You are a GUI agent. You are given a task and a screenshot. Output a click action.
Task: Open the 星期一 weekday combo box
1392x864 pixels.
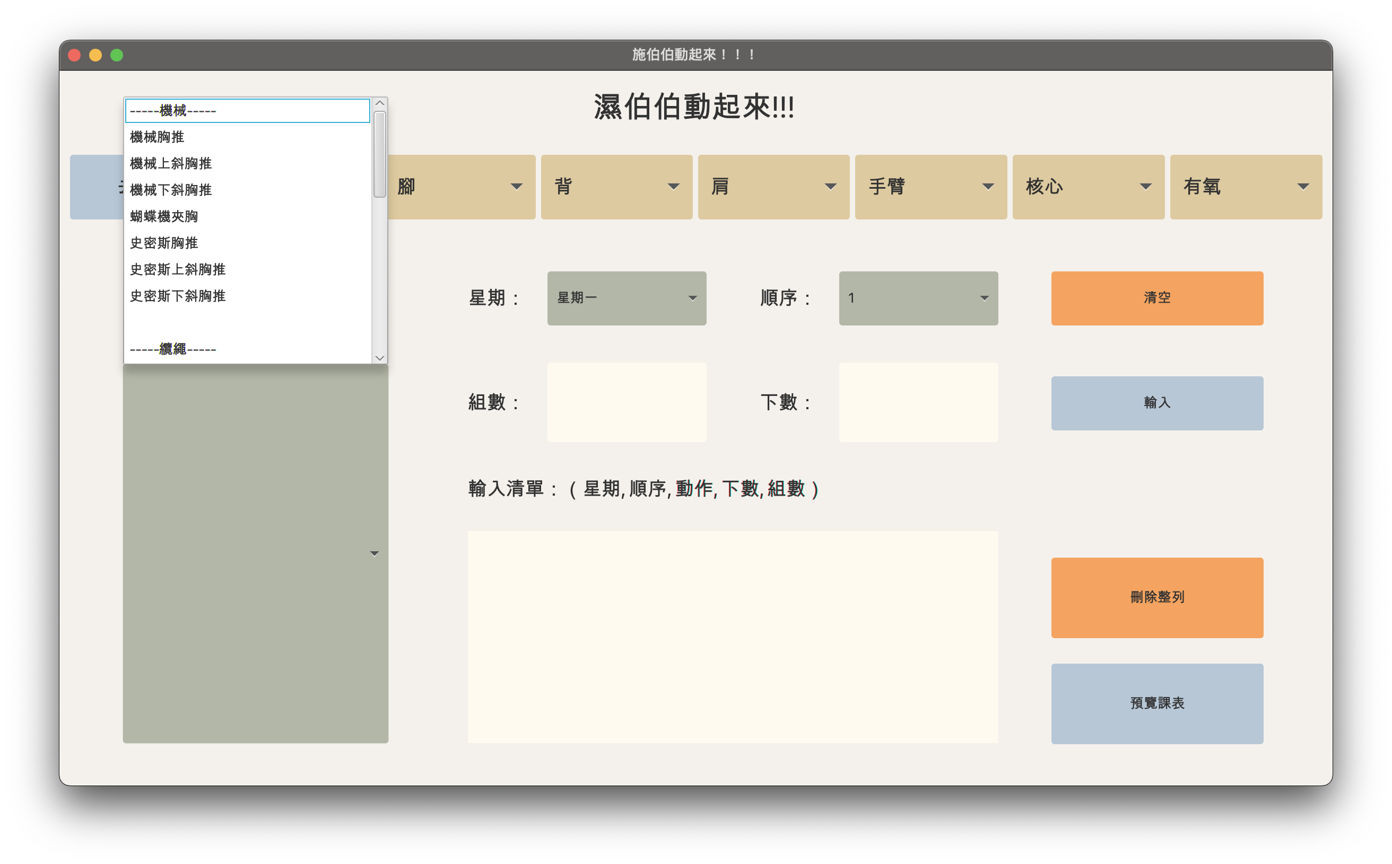(x=627, y=298)
